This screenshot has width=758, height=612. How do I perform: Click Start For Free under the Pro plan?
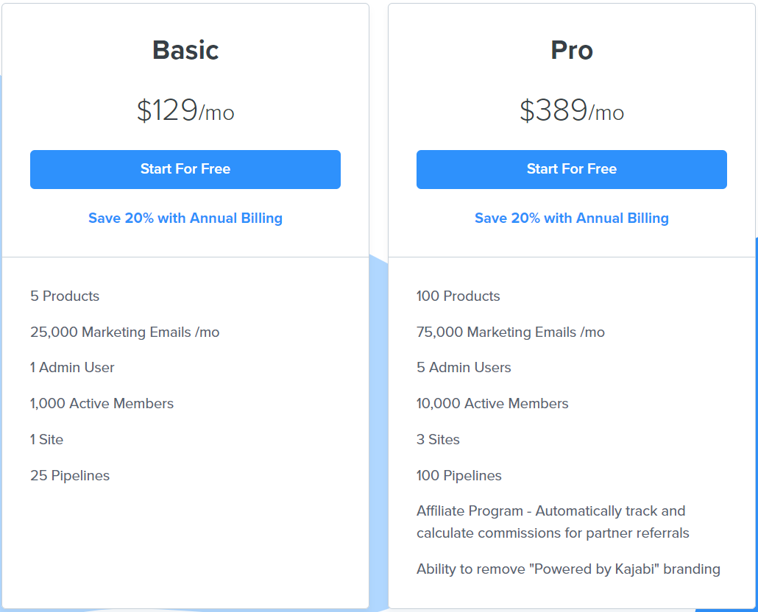point(572,169)
